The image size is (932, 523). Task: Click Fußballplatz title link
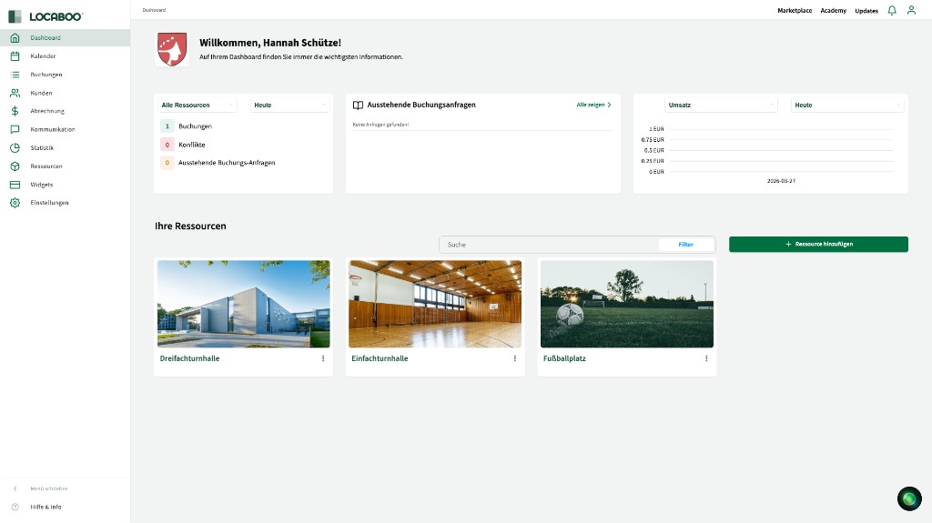[564, 358]
